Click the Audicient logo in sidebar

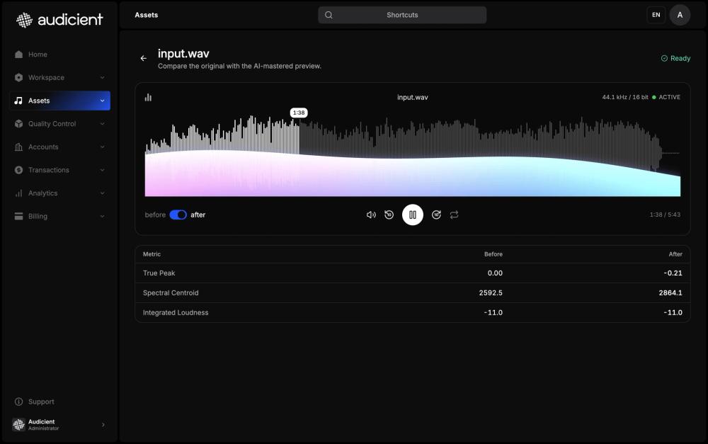pyautogui.click(x=59, y=20)
